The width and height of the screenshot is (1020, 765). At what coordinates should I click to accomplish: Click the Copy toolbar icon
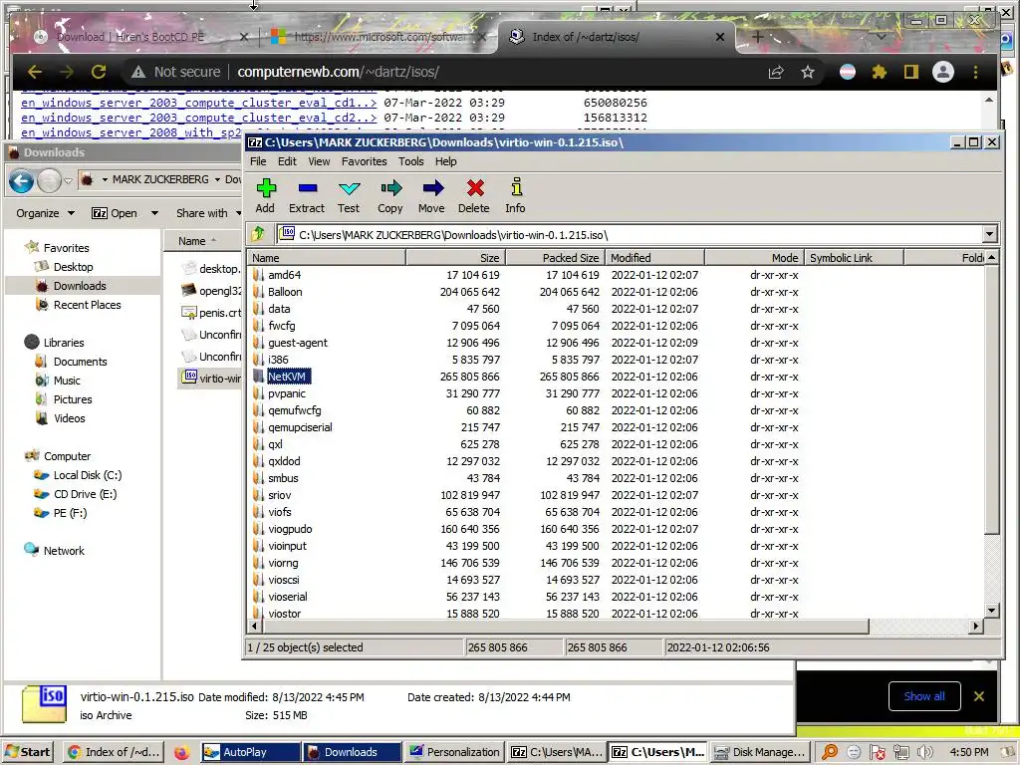pyautogui.click(x=390, y=196)
